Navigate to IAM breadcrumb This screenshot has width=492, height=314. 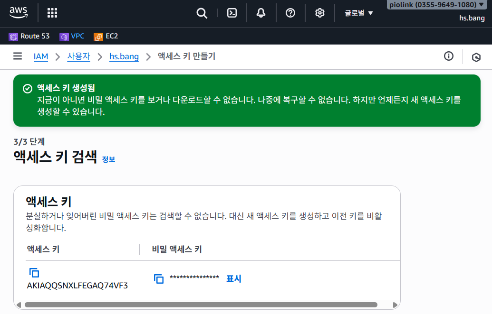41,56
